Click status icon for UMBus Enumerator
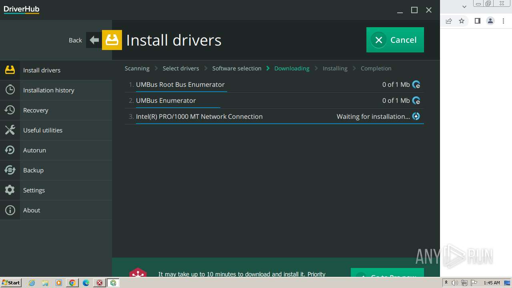This screenshot has height=288, width=512. (416, 100)
